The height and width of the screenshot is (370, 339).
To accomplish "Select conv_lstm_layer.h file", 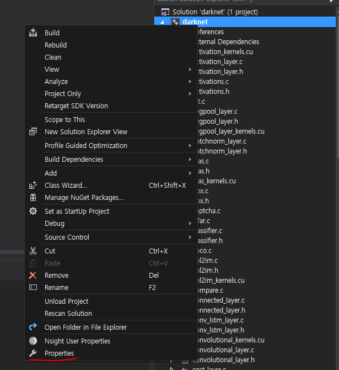I will [x=220, y=330].
